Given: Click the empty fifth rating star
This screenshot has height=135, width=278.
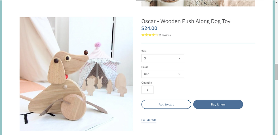Looking at the screenshot, I should pyautogui.click(x=157, y=35).
